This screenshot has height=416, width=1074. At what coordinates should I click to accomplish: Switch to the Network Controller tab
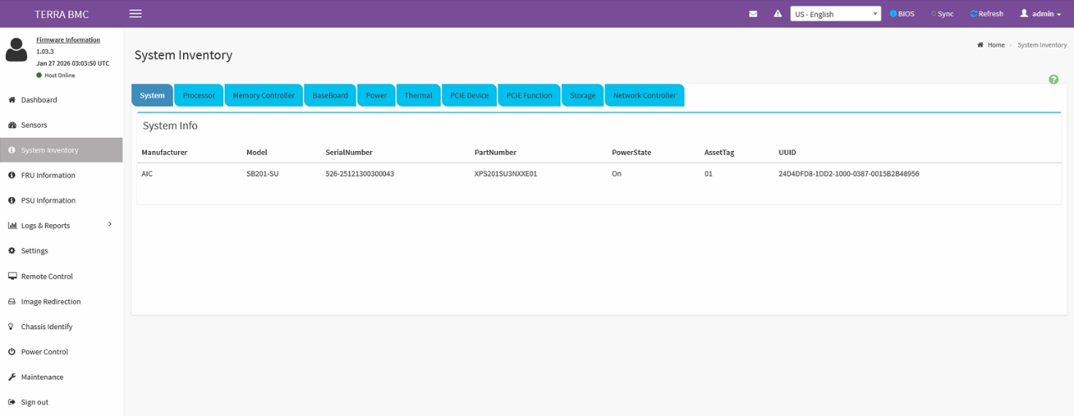click(644, 96)
